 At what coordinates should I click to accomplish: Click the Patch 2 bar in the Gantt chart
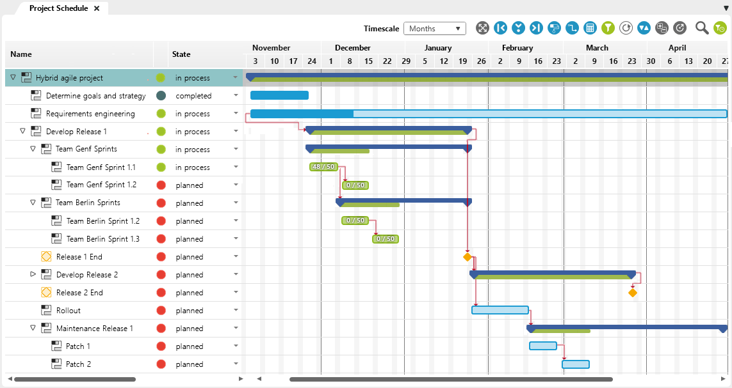[576, 364]
